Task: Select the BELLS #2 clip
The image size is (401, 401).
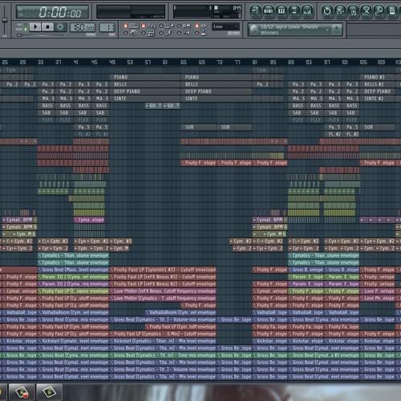Action: point(377,84)
